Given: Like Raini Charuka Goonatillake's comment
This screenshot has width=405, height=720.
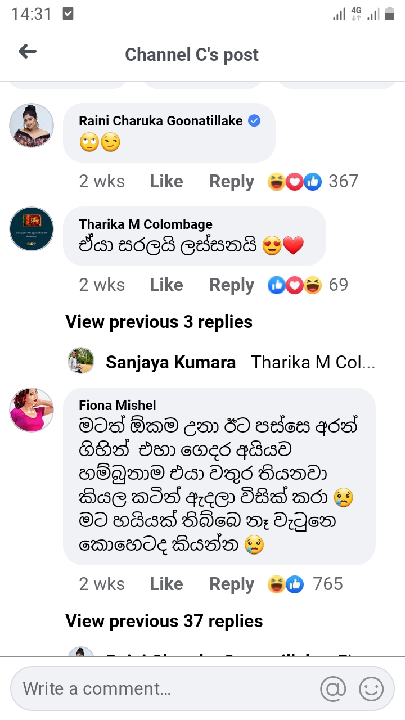Looking at the screenshot, I should (x=166, y=181).
